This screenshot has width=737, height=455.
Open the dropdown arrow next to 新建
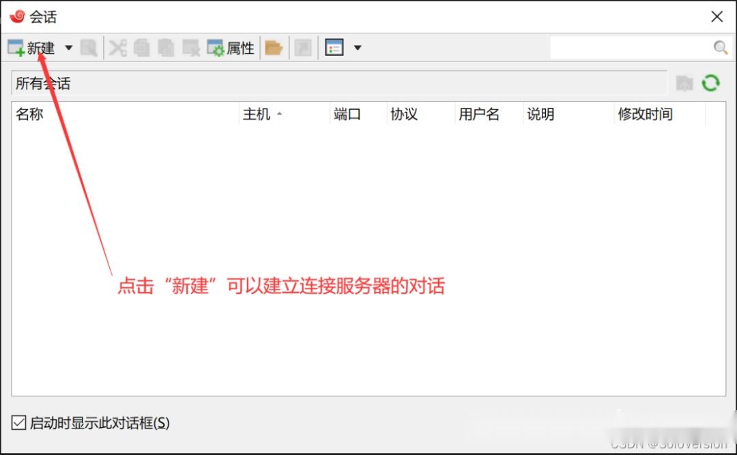click(x=69, y=48)
